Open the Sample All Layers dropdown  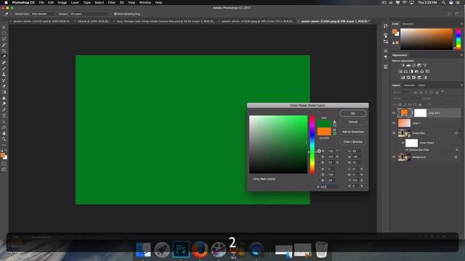click(90, 14)
